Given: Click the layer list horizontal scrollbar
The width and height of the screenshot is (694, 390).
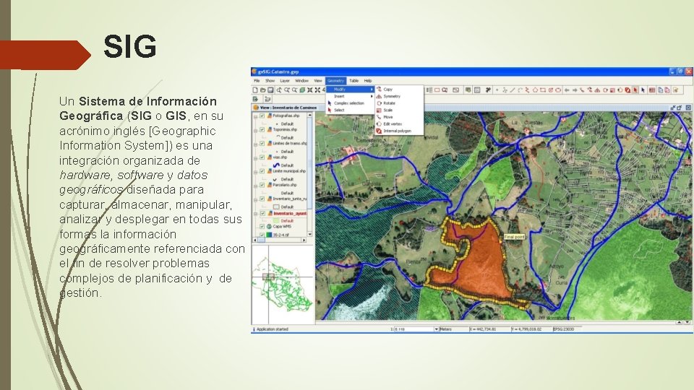Looking at the screenshot, I should coord(279,240).
